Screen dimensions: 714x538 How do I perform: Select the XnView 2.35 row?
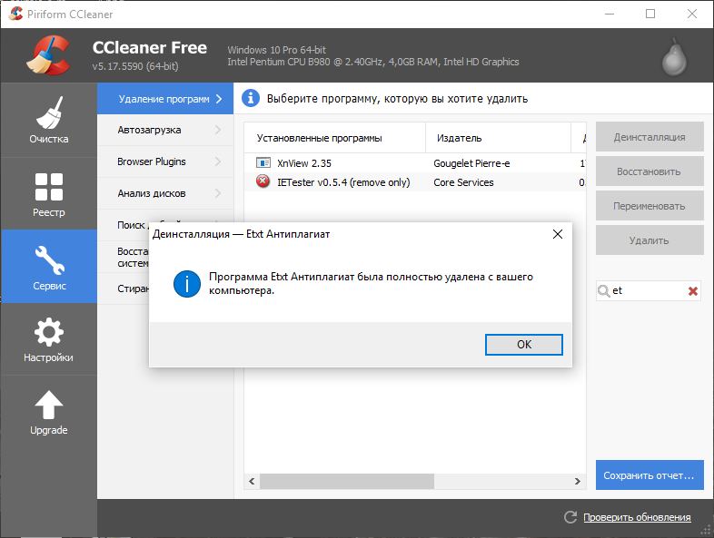pos(415,163)
